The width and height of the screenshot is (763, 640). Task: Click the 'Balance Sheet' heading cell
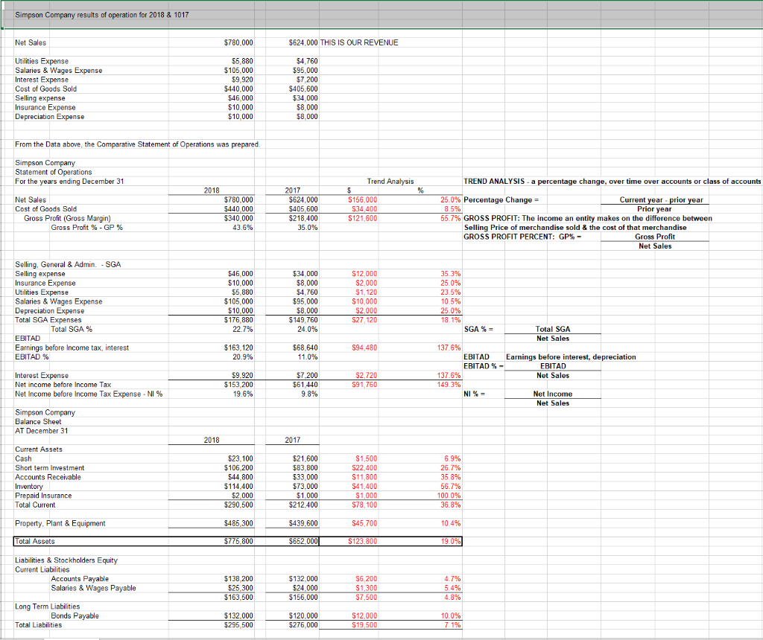[38, 422]
